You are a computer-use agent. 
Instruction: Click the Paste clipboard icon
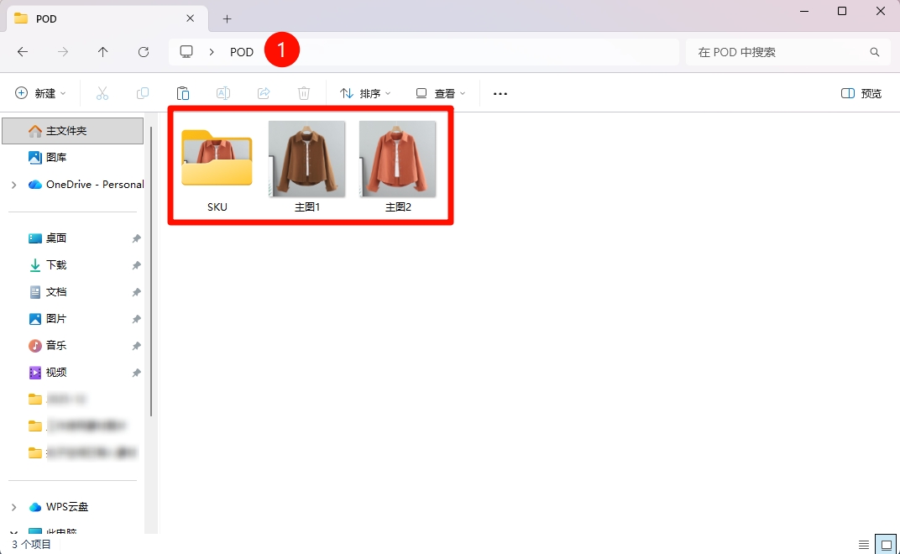click(x=183, y=93)
